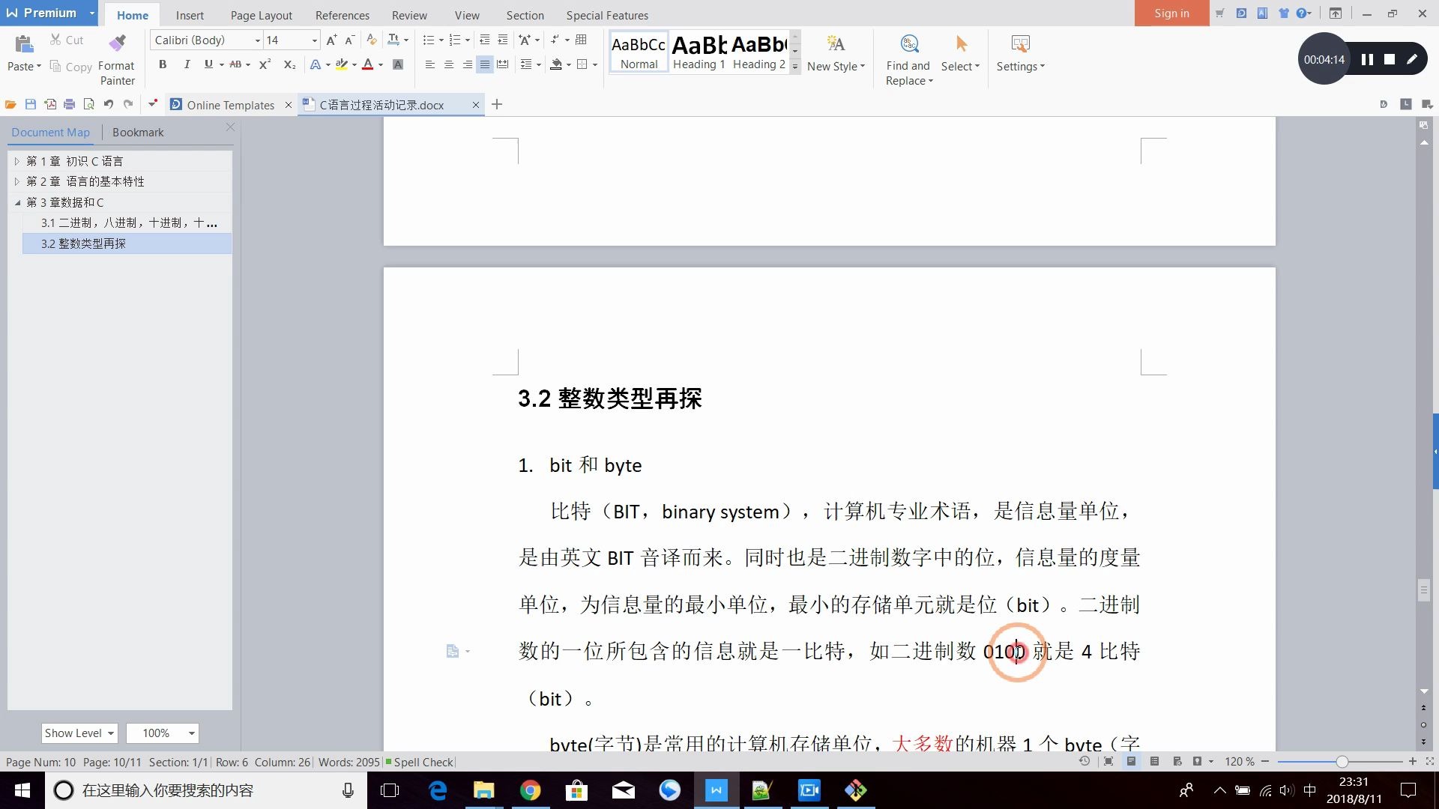
Task: Click the Strikethrough AB icon
Action: point(235,65)
